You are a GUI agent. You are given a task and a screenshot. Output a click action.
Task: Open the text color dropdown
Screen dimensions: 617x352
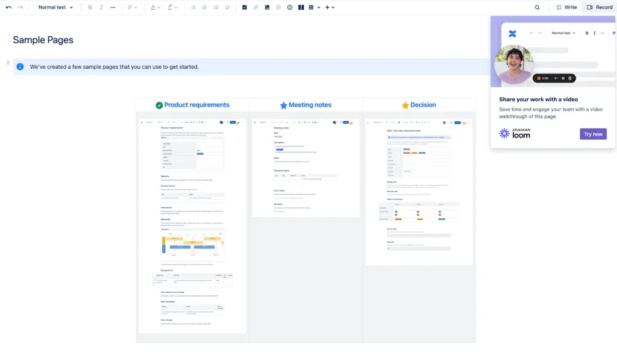[155, 7]
